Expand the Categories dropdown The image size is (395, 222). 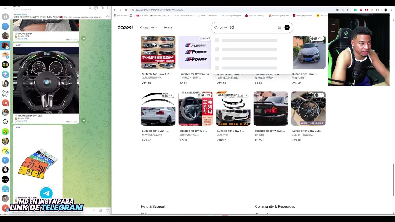click(x=148, y=27)
